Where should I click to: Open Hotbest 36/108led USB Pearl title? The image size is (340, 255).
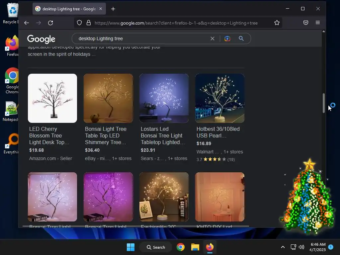(x=218, y=132)
